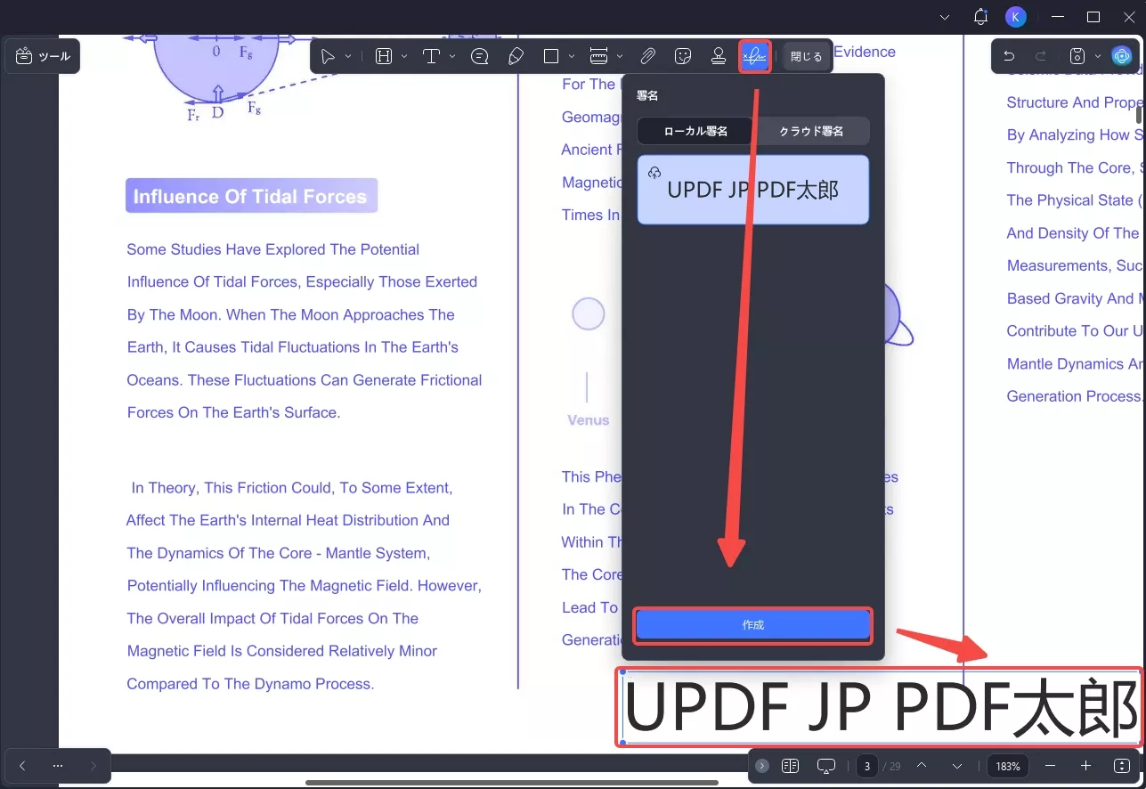Undo the last action
Image resolution: width=1146 pixels, height=789 pixels.
pos(1009,56)
